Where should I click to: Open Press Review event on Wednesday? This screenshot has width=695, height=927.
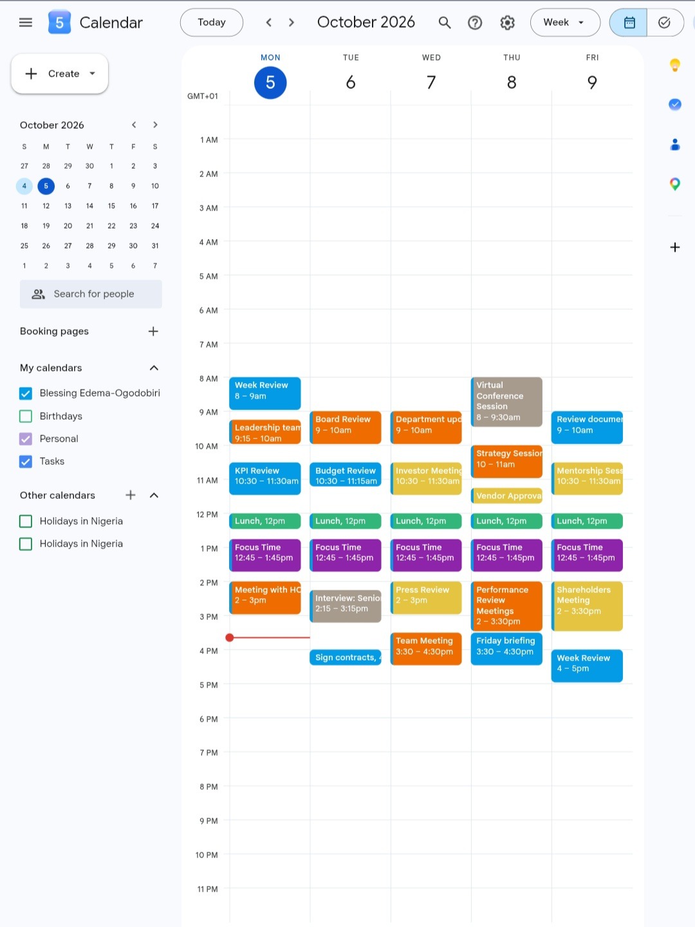point(426,597)
